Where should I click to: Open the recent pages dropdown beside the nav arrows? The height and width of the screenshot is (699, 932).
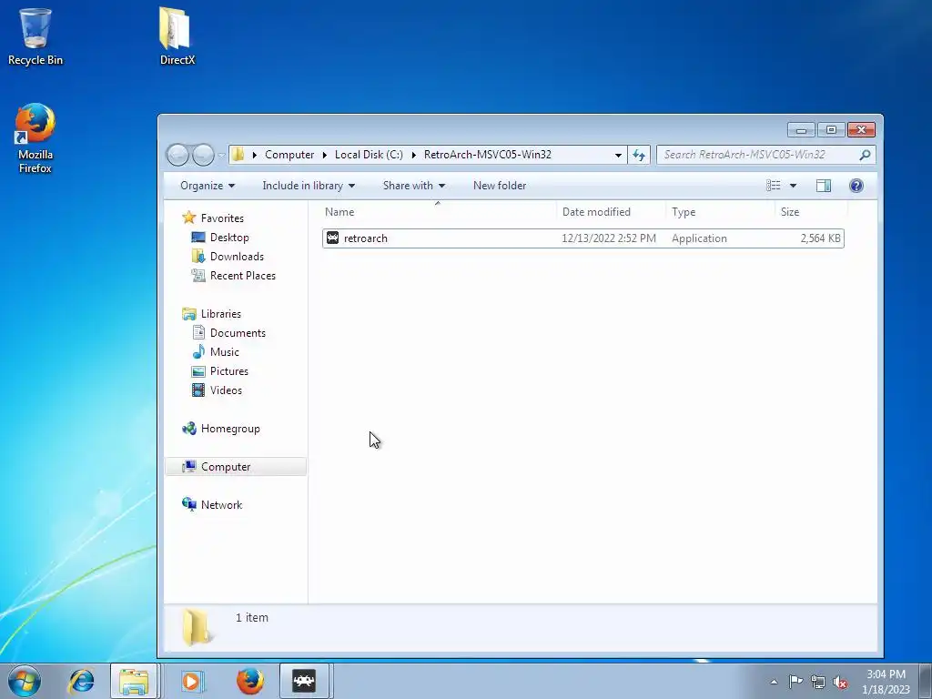click(221, 155)
